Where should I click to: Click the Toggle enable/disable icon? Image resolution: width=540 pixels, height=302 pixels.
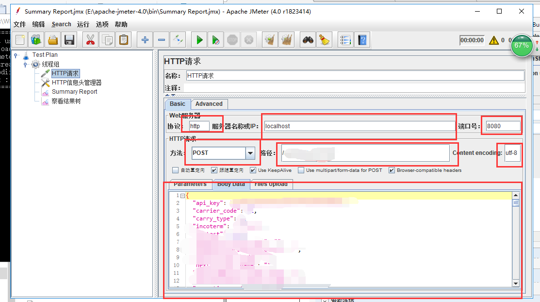[178, 40]
